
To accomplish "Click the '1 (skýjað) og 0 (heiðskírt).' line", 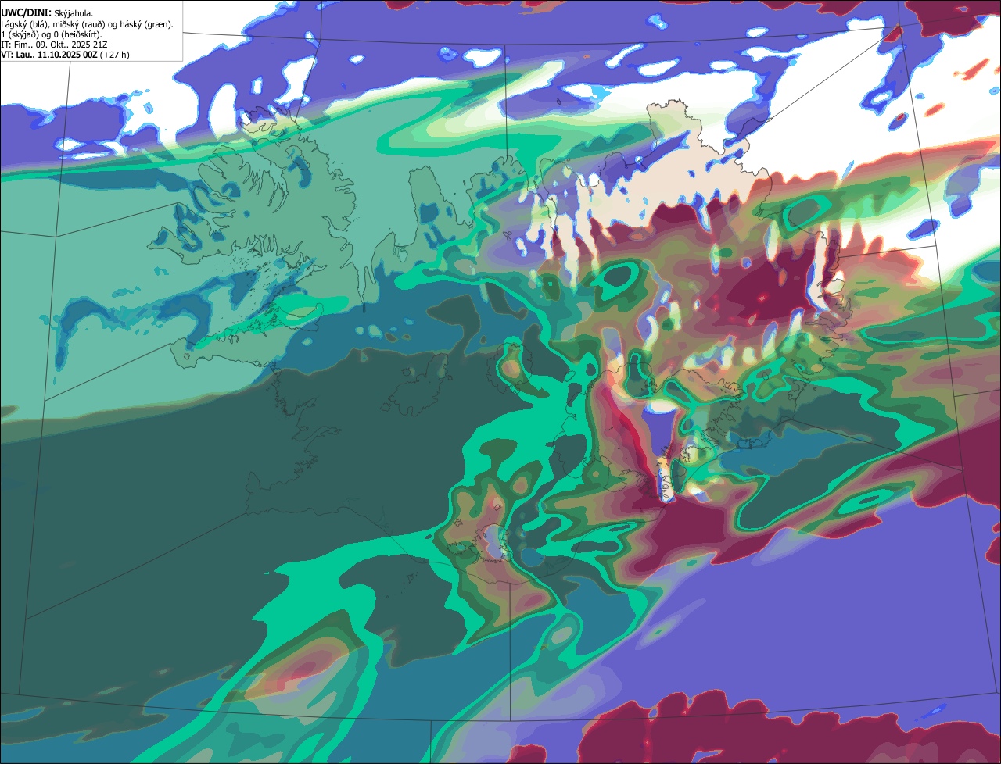I will [x=52, y=34].
